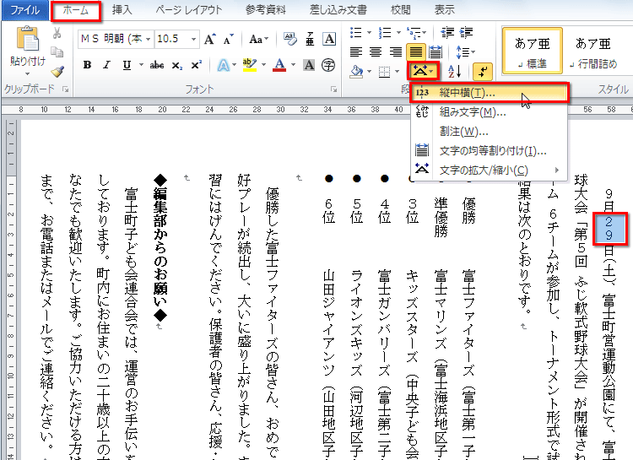The width and height of the screenshot is (633, 460).
Task: Toggle justify alignment
Action: click(x=416, y=51)
